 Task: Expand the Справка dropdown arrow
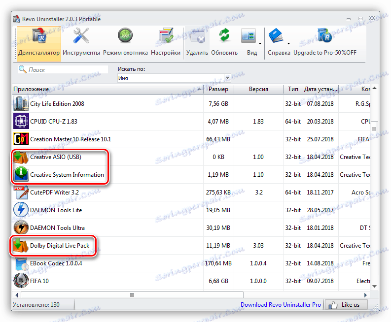pos(289,44)
